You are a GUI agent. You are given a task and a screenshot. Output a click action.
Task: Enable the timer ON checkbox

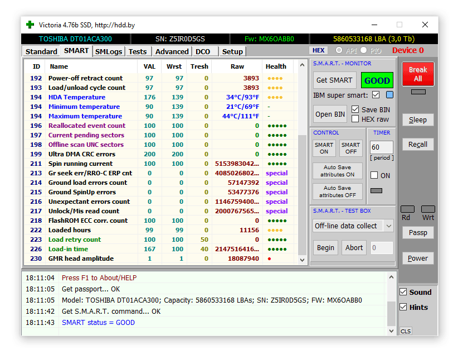click(x=374, y=175)
